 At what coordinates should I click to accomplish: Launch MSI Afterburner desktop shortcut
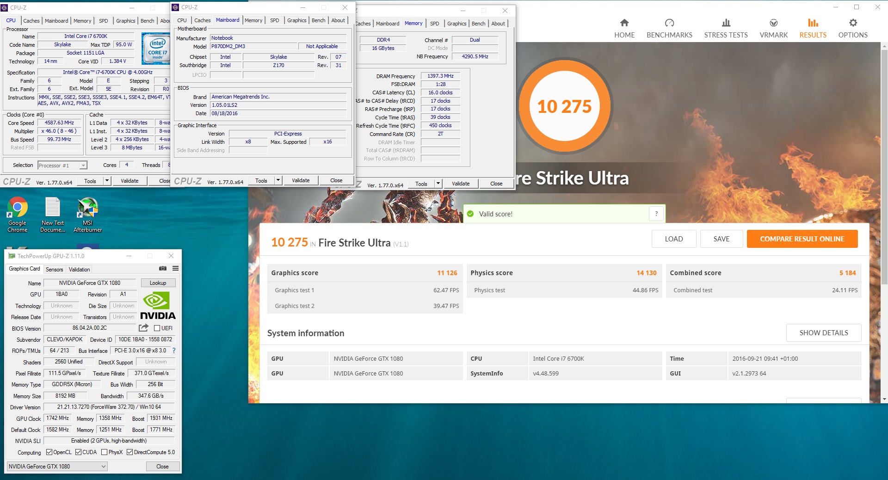click(x=87, y=215)
